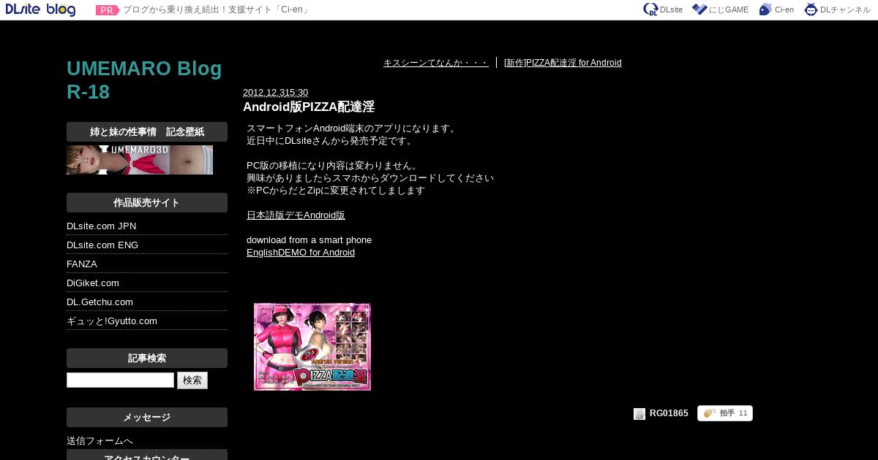Open the DLsite top bar link
The image size is (878, 460).
[x=671, y=10]
